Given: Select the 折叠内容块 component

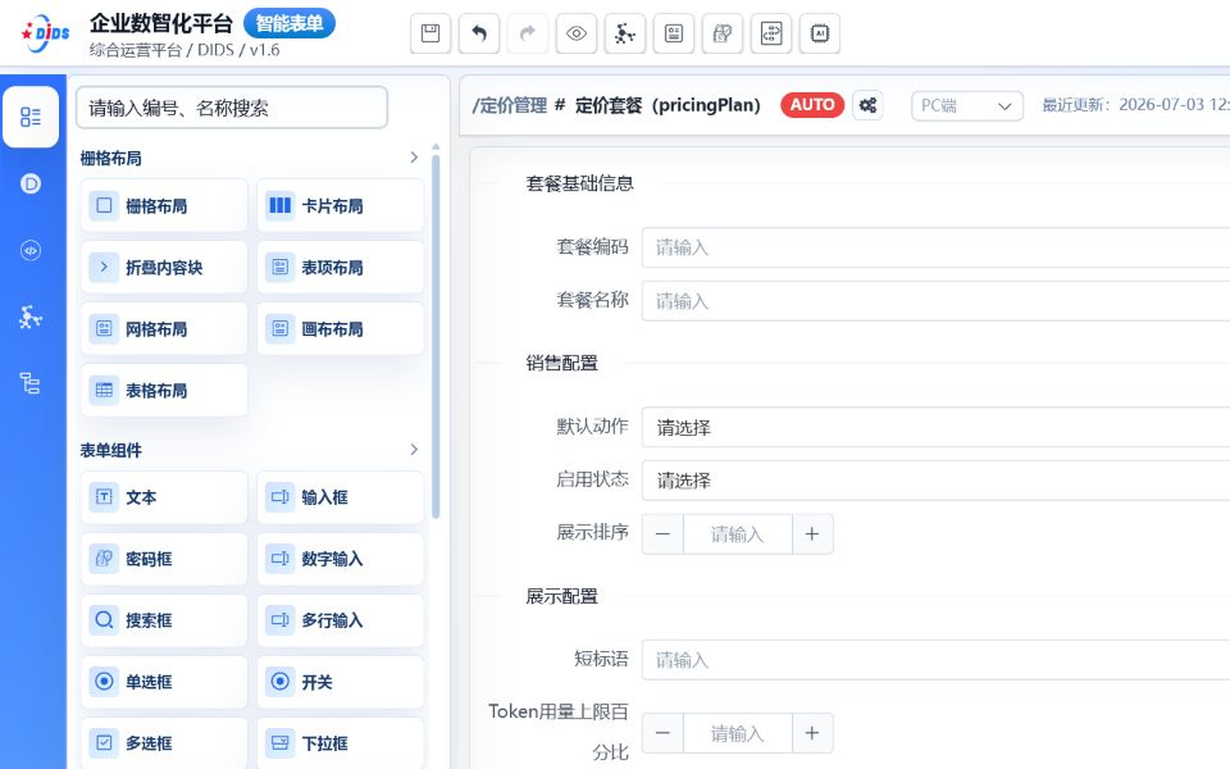Looking at the screenshot, I should pyautogui.click(x=164, y=267).
